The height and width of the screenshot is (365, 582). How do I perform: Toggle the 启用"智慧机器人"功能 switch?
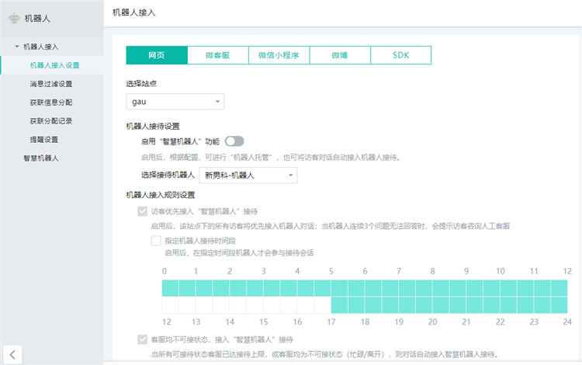[234, 141]
